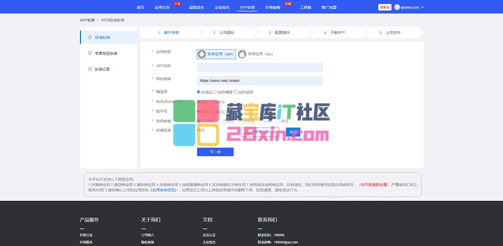
Task: Click the cube icon beside 封装记录
Action: pyautogui.click(x=90, y=69)
